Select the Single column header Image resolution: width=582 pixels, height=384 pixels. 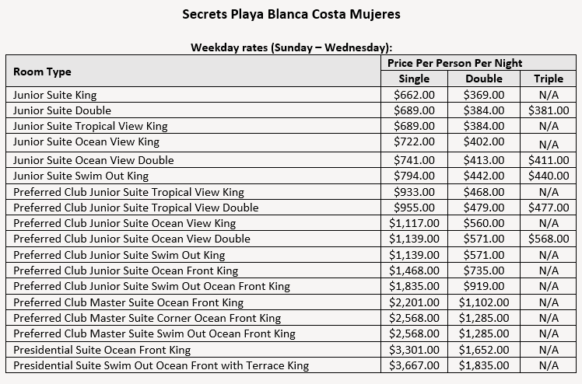pyautogui.click(x=414, y=79)
